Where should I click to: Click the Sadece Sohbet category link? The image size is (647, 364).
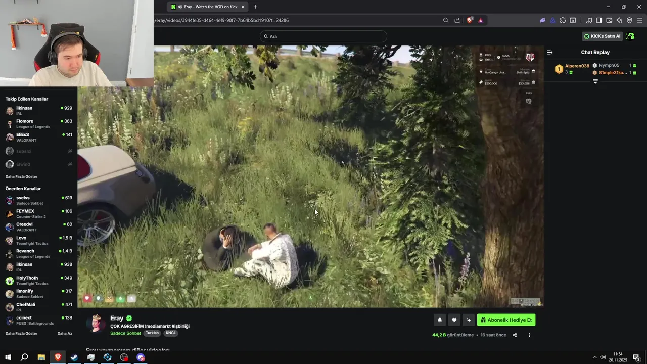coord(125,333)
